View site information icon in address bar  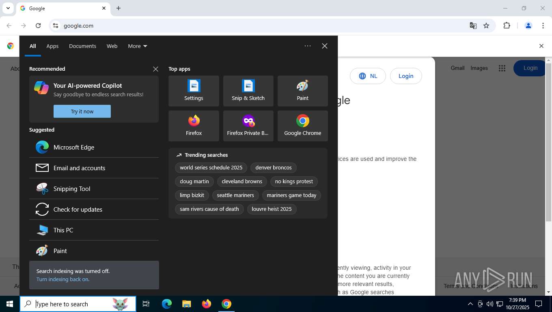click(x=56, y=26)
